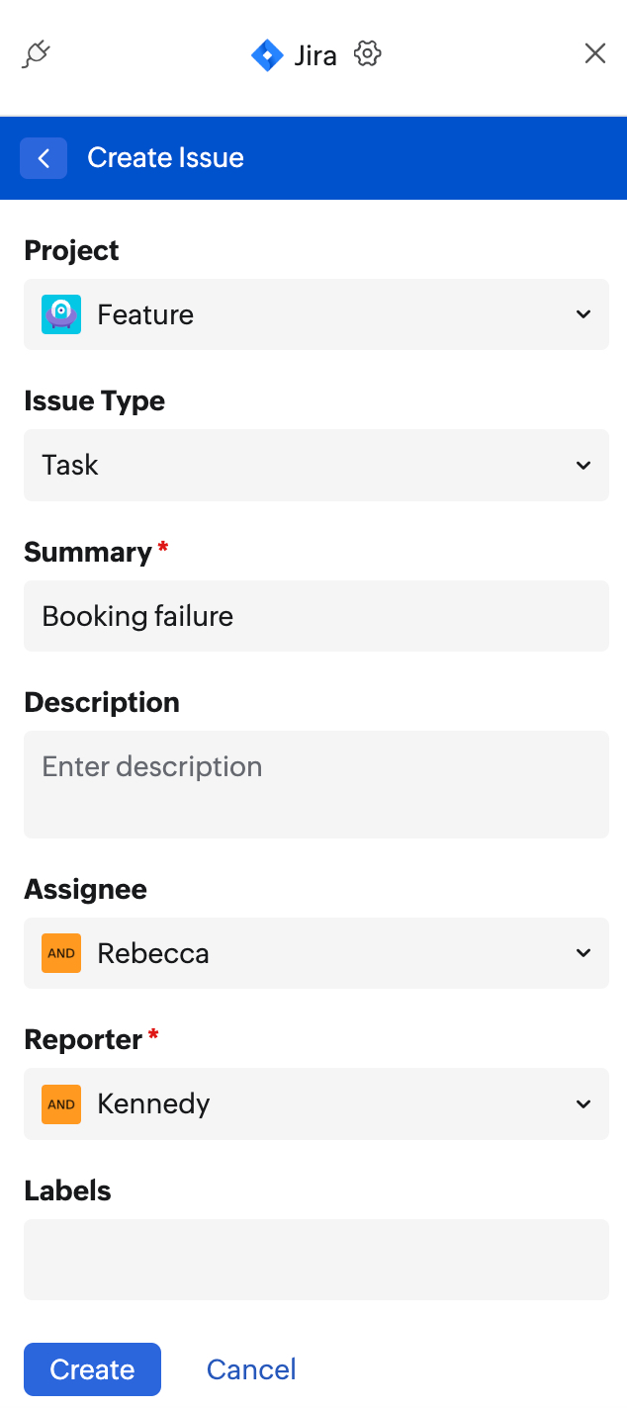627x1408 pixels.
Task: Click Rebecca's orange AND avatar icon
Action: [60, 952]
